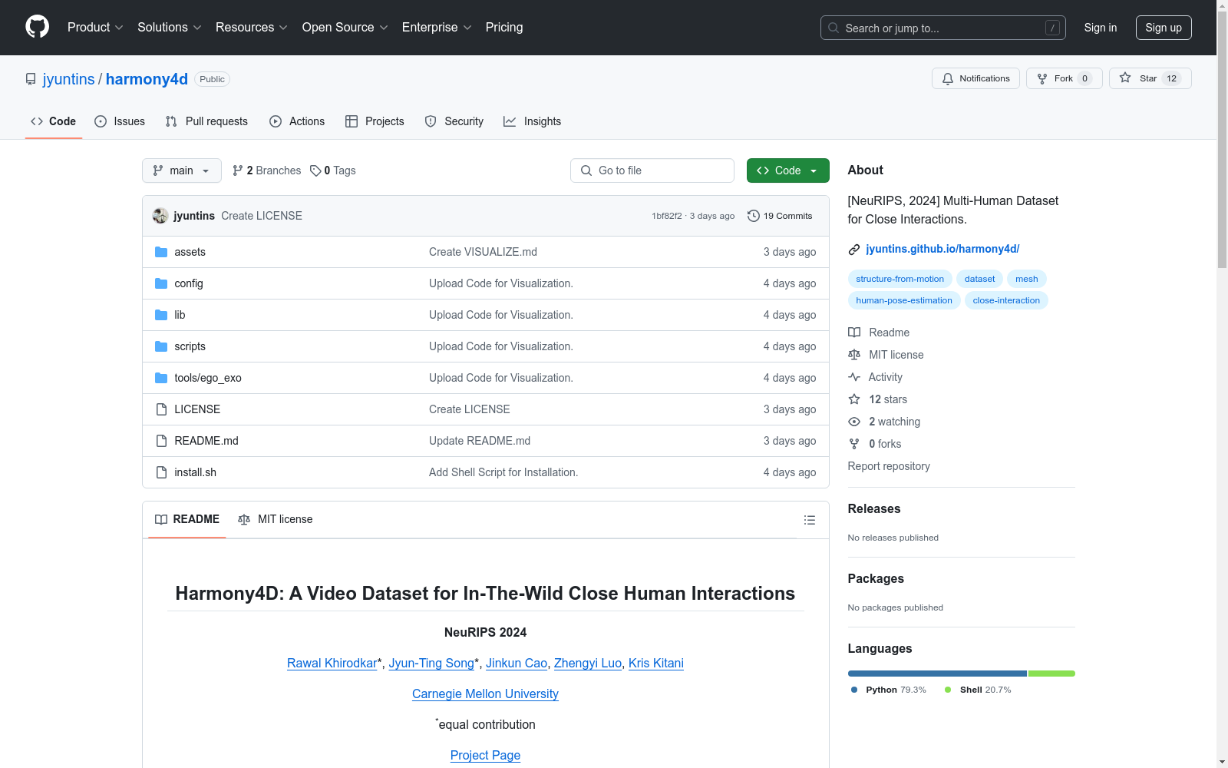
Task: Expand the Product menu
Action: tap(95, 27)
